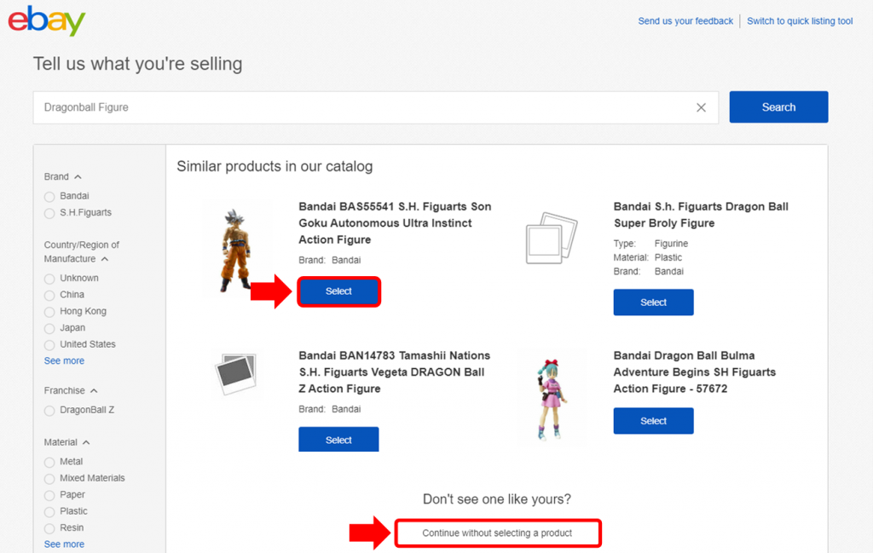Click the Bulma Adventure Begins product title
Screen dimensions: 873x553
694,372
